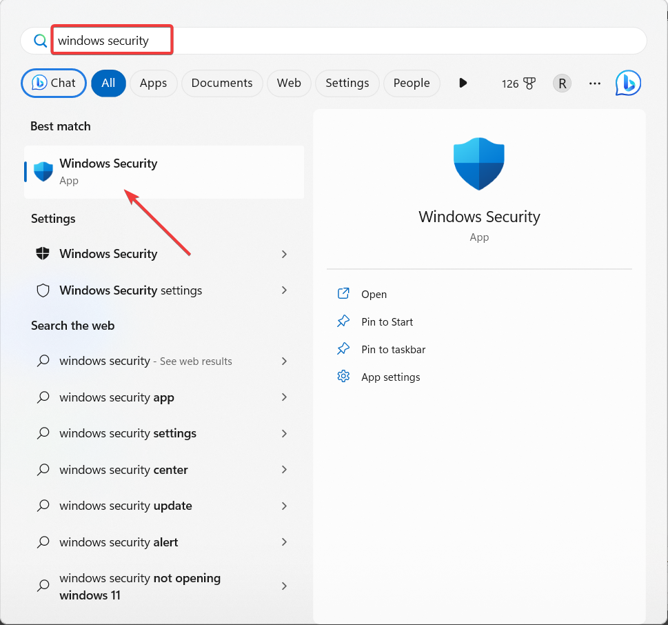Launch the Bing icon at top right
The width and height of the screenshot is (668, 625).
628,83
